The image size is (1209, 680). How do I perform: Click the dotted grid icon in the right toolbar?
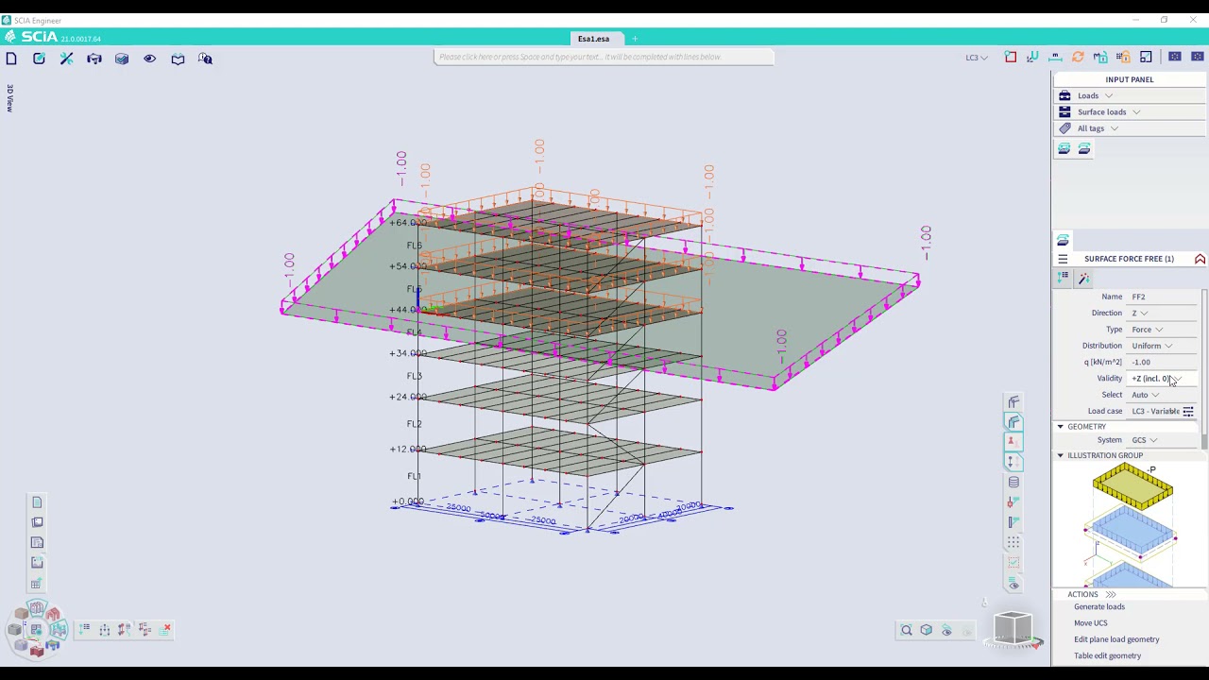tap(1013, 542)
